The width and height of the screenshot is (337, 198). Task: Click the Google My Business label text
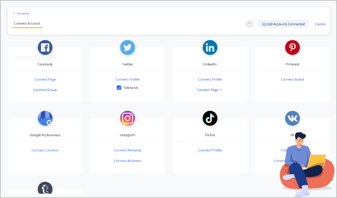(x=45, y=135)
